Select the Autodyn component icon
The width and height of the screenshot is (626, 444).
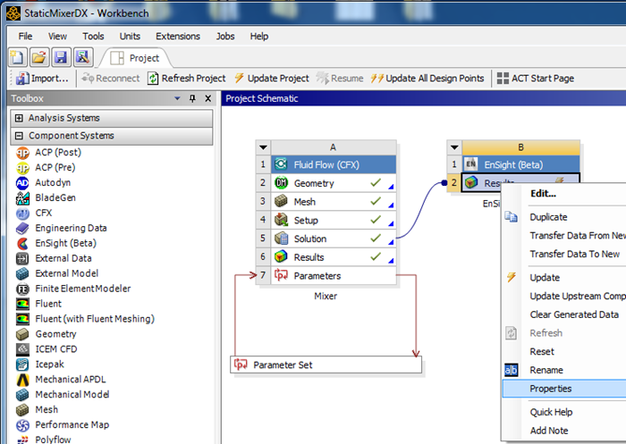tap(22, 183)
